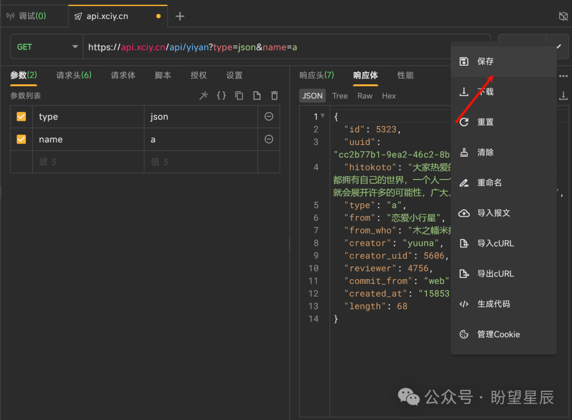The width and height of the screenshot is (572, 420).
Task: Select the Raw response view
Action: 365,96
